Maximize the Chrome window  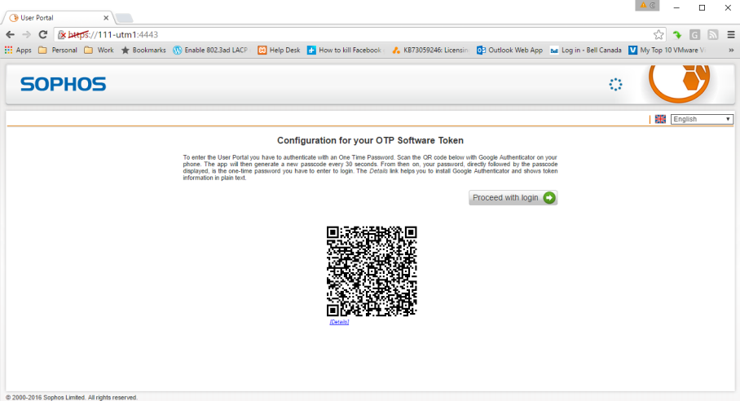[x=702, y=7]
